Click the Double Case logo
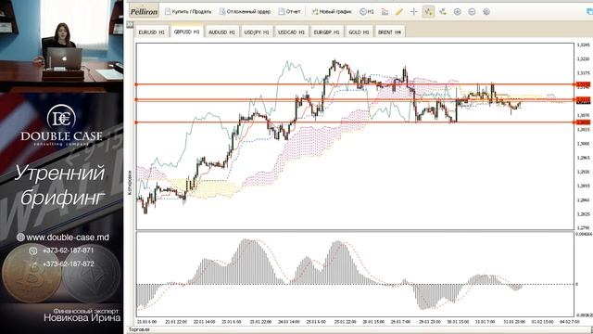 (62, 125)
